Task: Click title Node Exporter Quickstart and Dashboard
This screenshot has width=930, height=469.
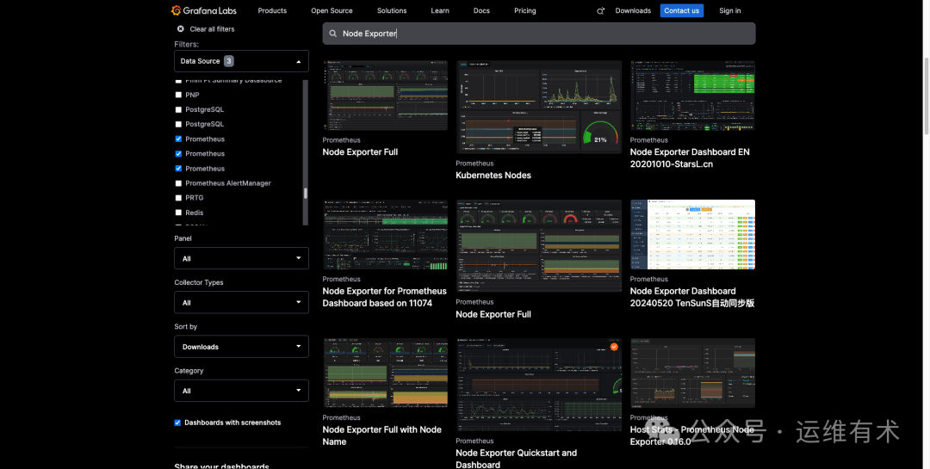Action: (x=516, y=459)
